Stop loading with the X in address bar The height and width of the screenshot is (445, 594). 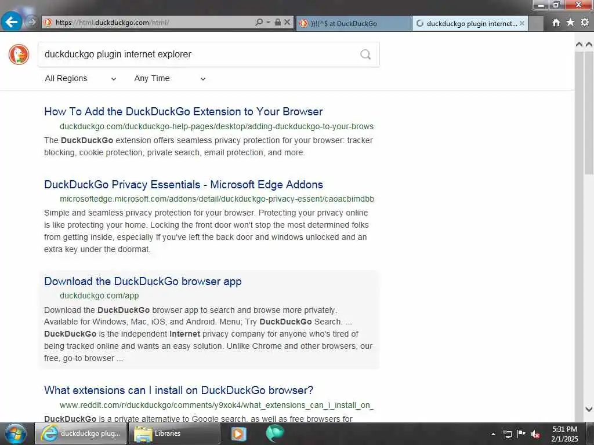tap(287, 23)
